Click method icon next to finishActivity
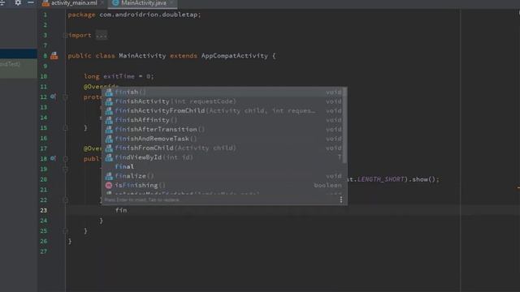 coord(109,101)
